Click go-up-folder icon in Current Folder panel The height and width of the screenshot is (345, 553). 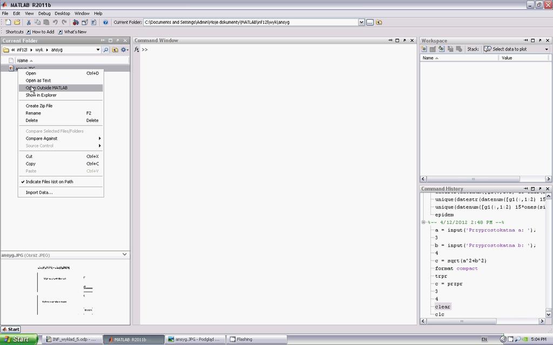click(115, 50)
